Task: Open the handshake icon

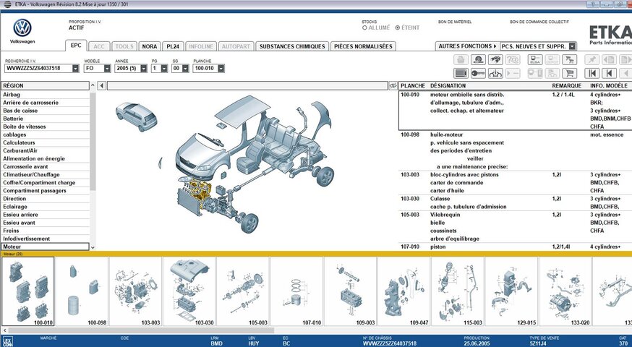Action: pyautogui.click(x=496, y=60)
